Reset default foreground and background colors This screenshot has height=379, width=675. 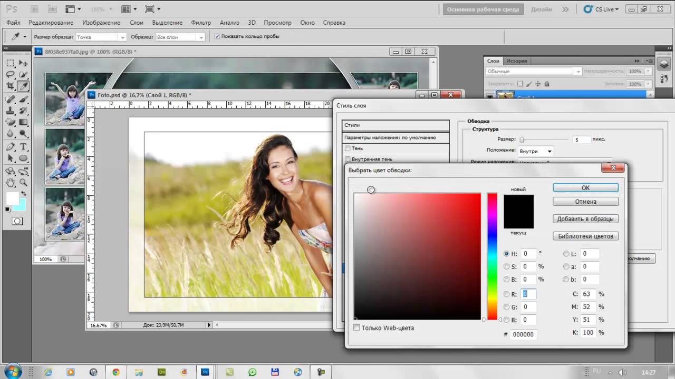click(x=7, y=210)
